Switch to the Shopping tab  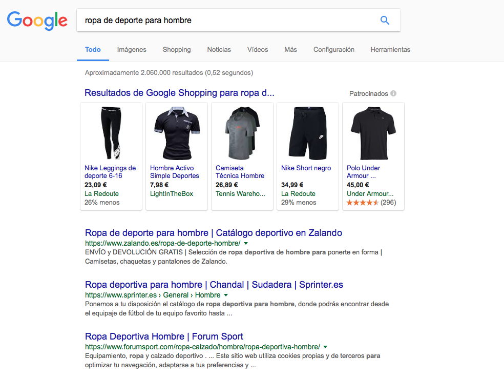coord(177,50)
